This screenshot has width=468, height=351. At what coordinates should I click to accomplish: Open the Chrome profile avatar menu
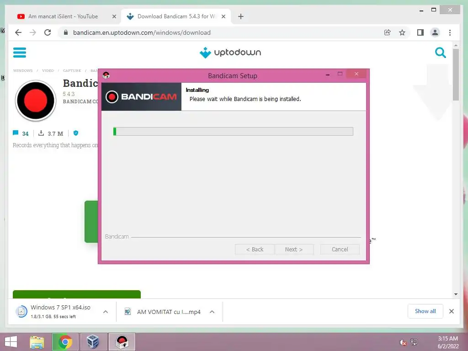click(x=435, y=32)
